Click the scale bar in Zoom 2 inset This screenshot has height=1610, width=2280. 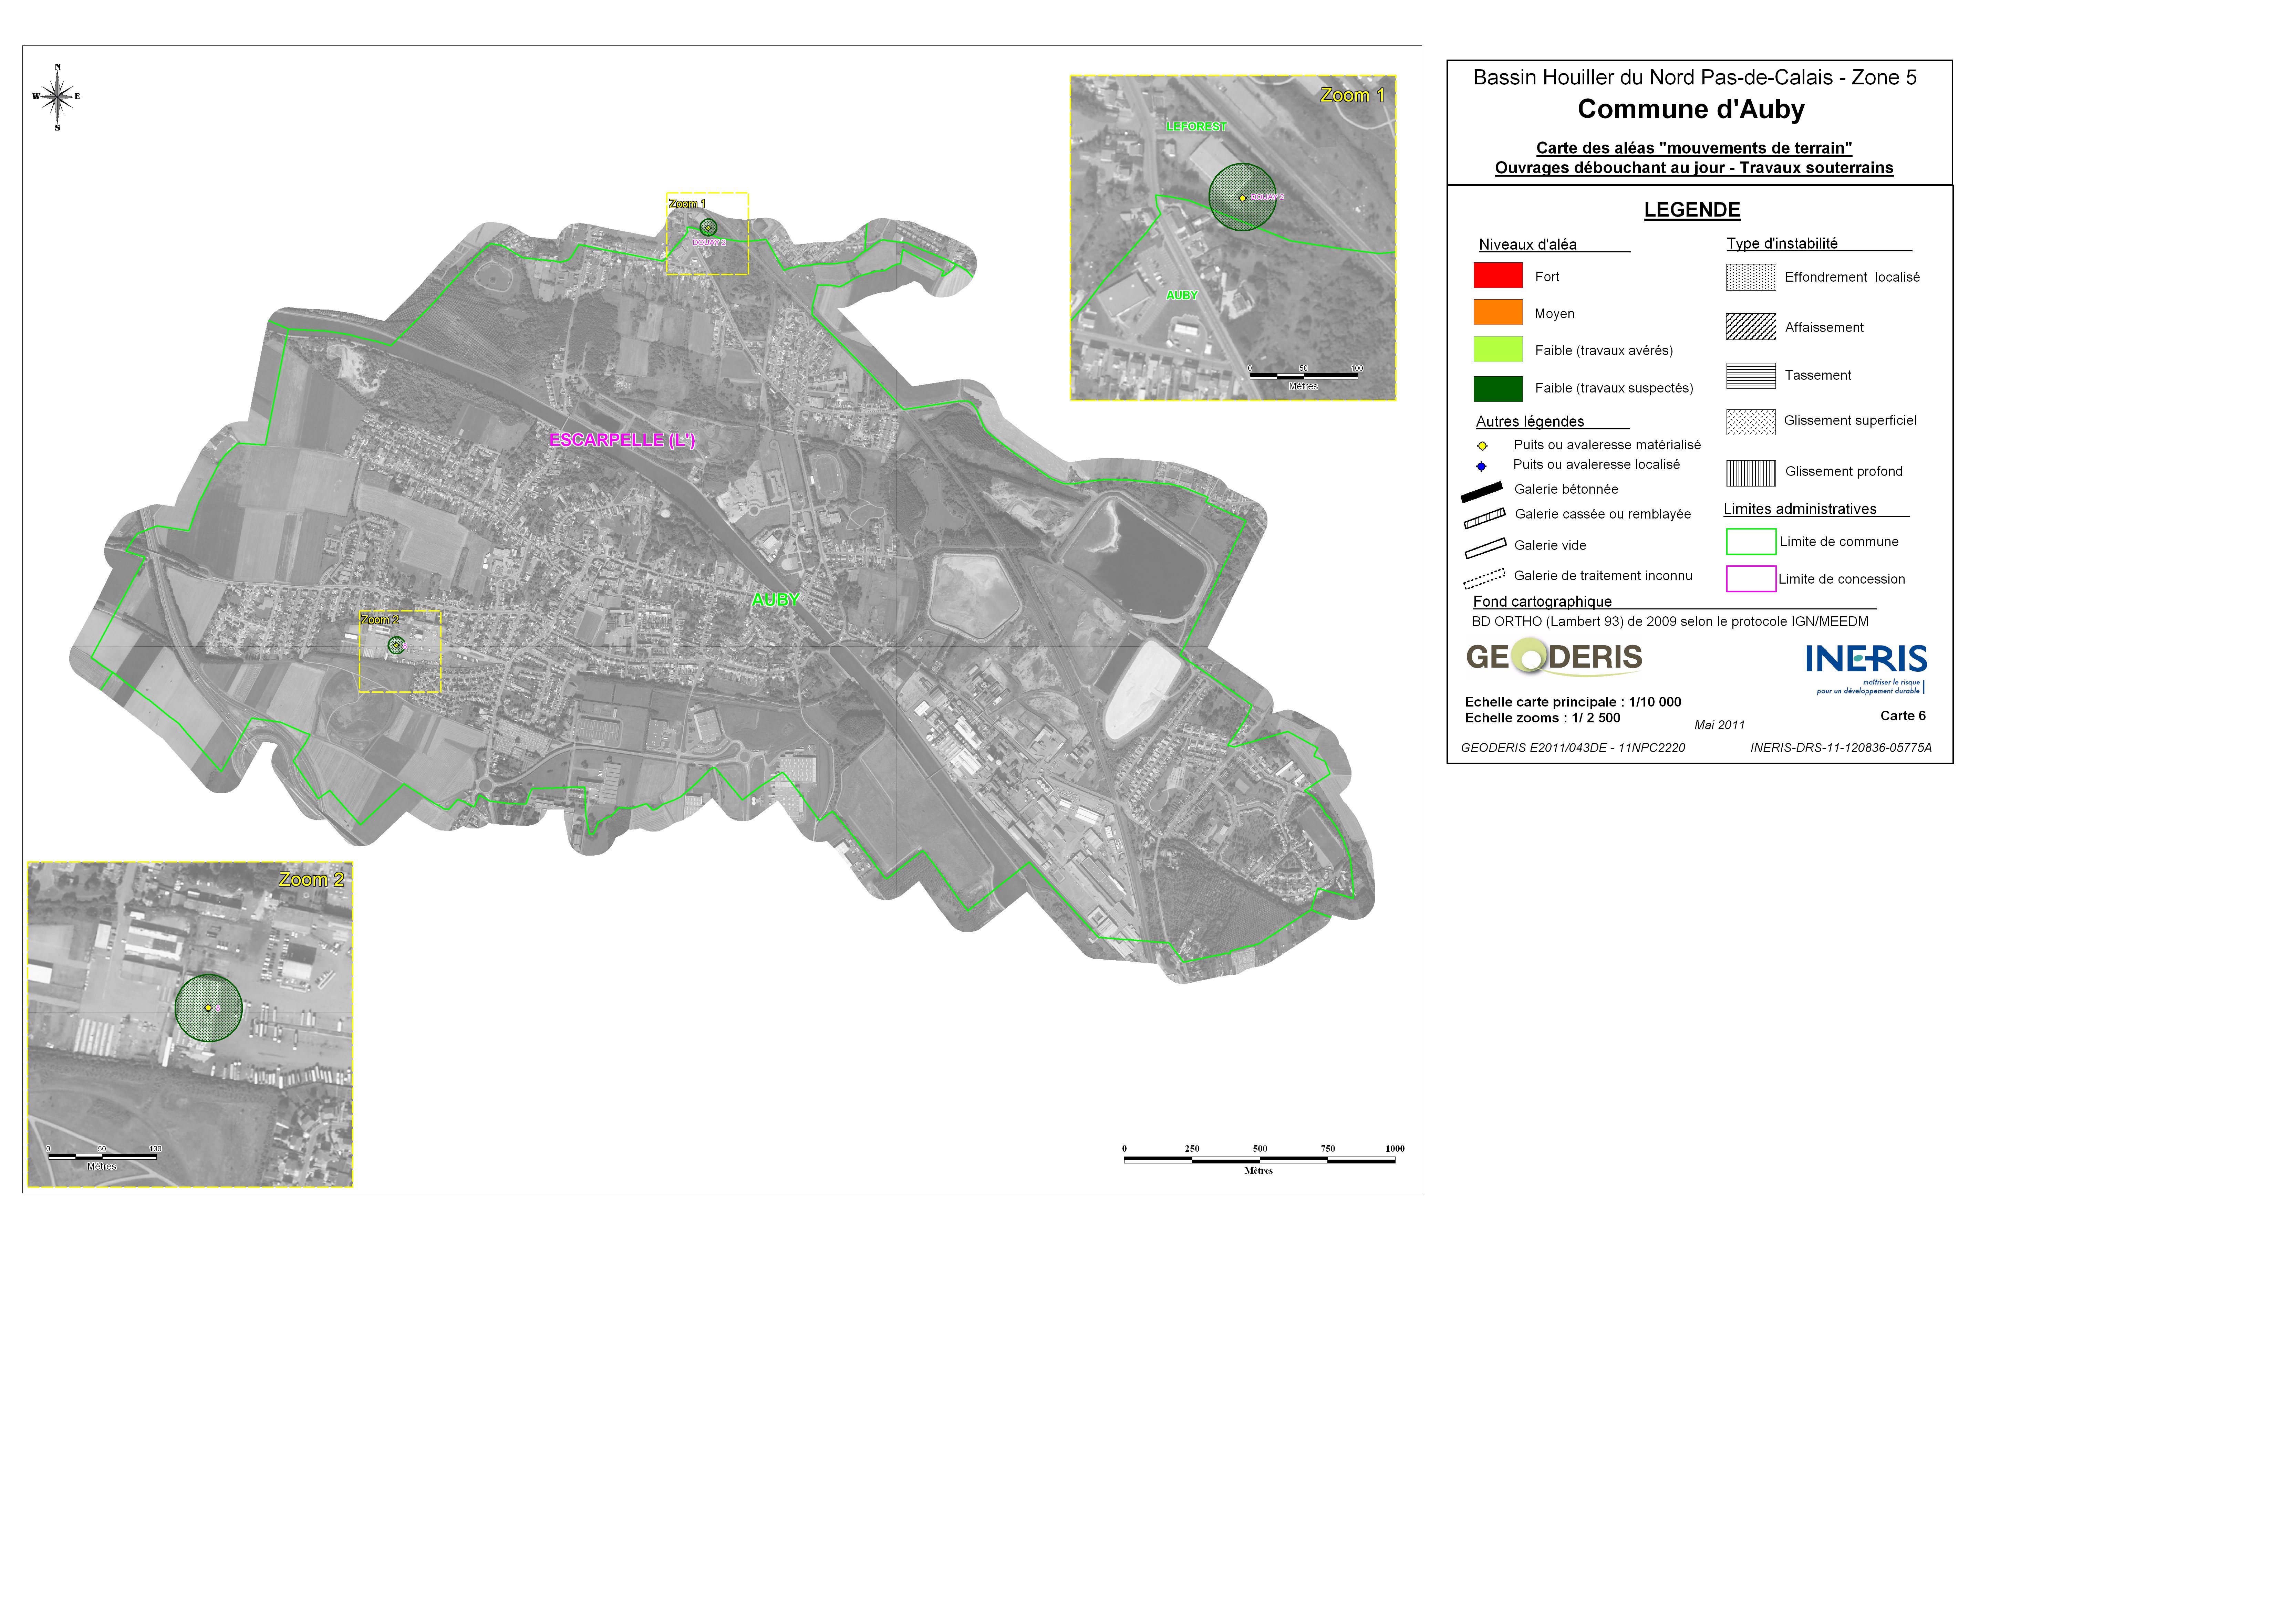(102, 1157)
